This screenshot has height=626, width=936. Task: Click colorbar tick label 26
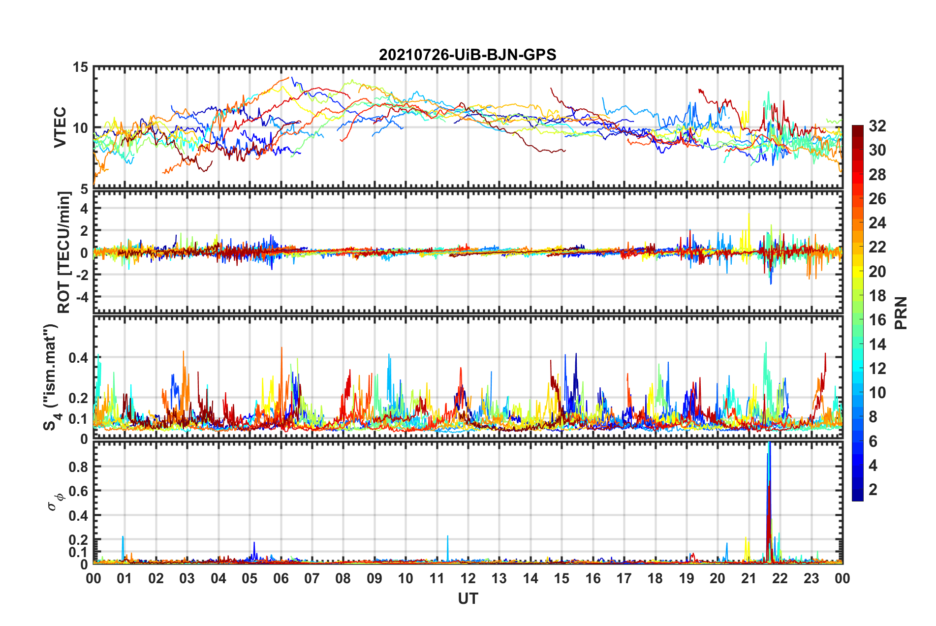[x=877, y=199]
